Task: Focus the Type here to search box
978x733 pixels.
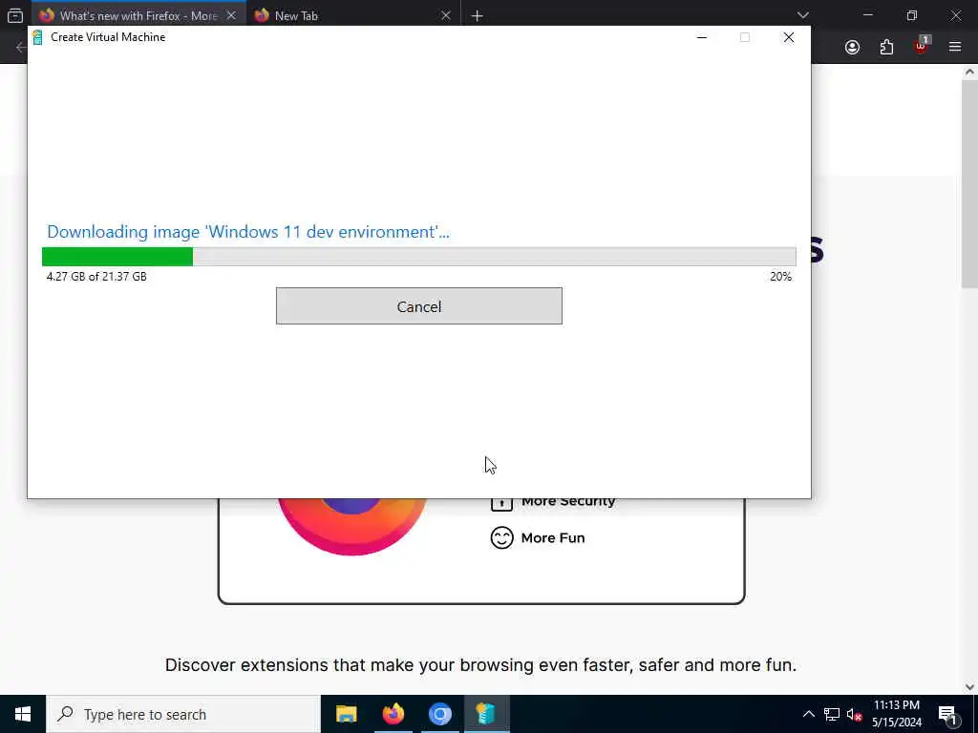Action: tap(183, 714)
